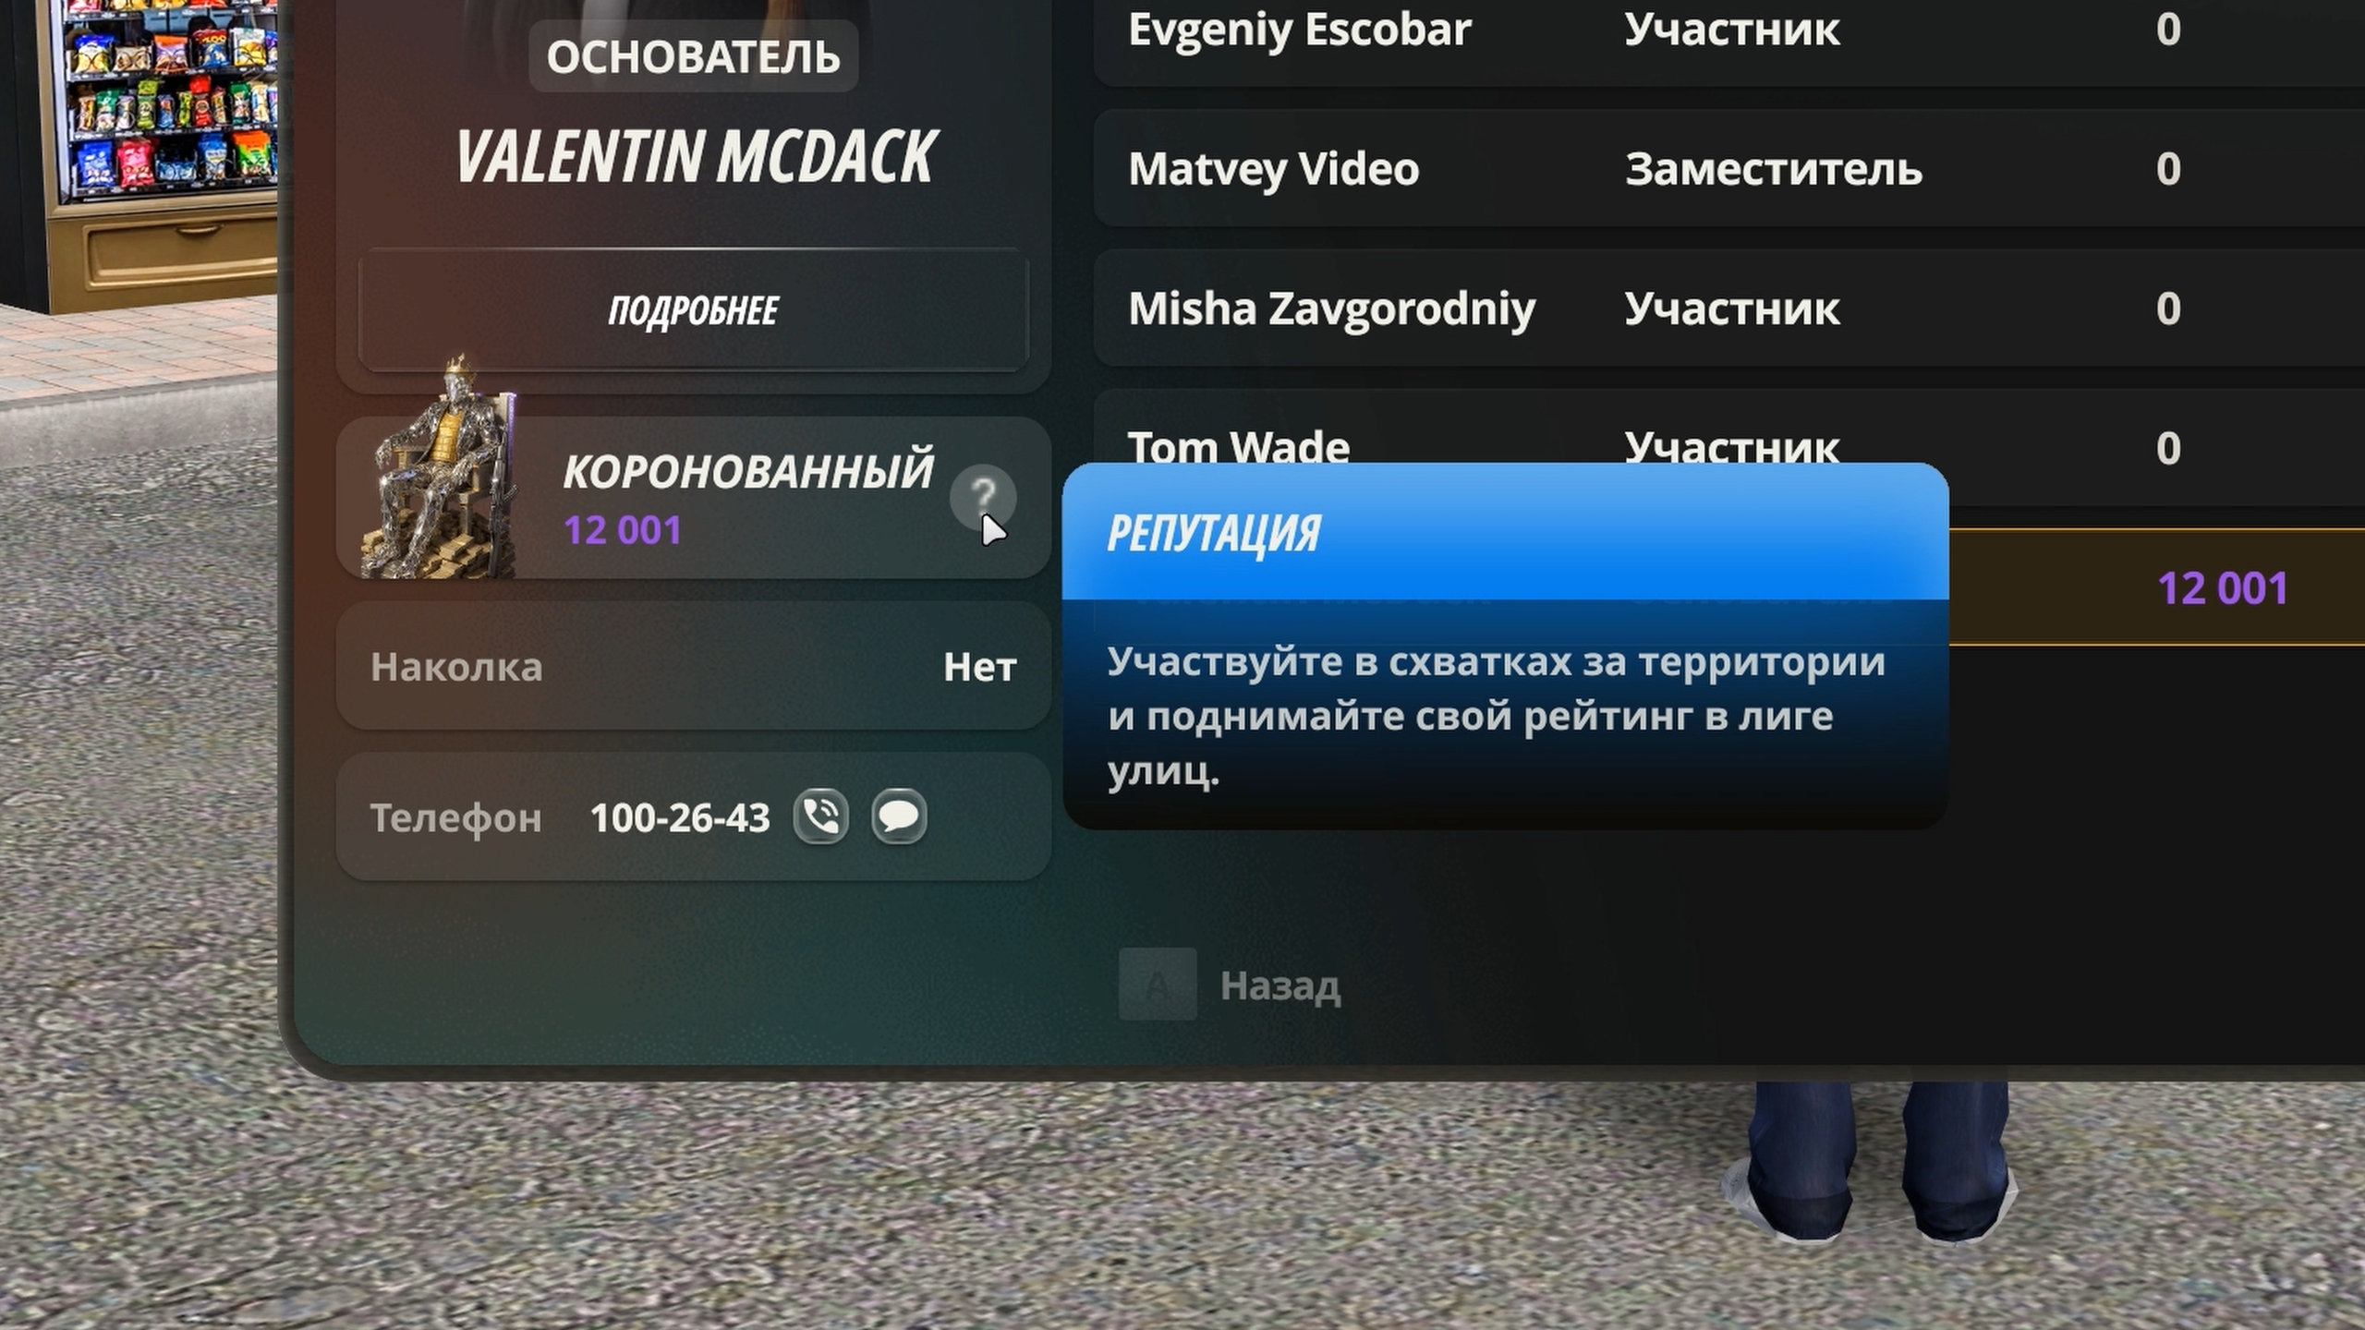Click the question mark reputation help icon
2365x1330 pixels.
983,497
